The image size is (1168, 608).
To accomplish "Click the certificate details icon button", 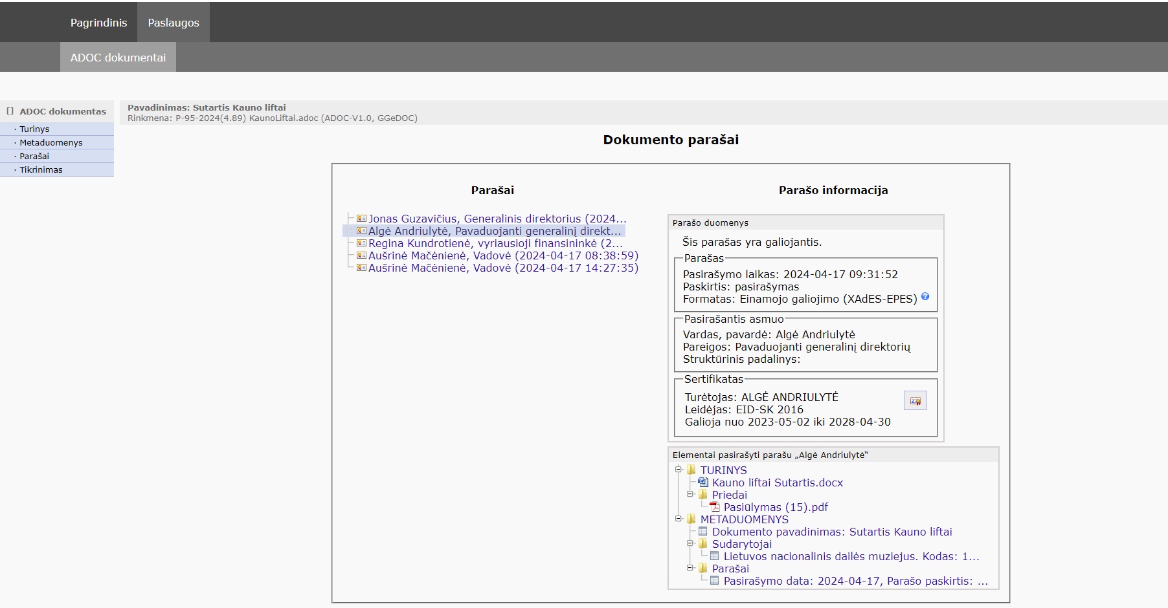I will (915, 401).
